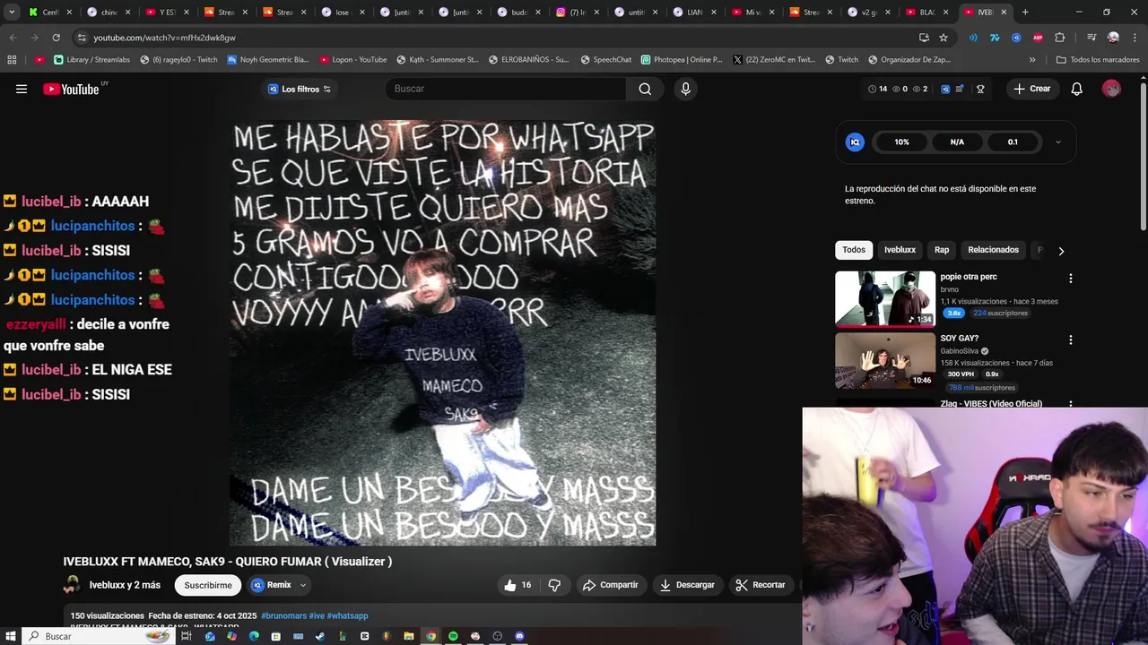Open Chrome media control icon
1148x645 pixels.
[x=1091, y=38]
